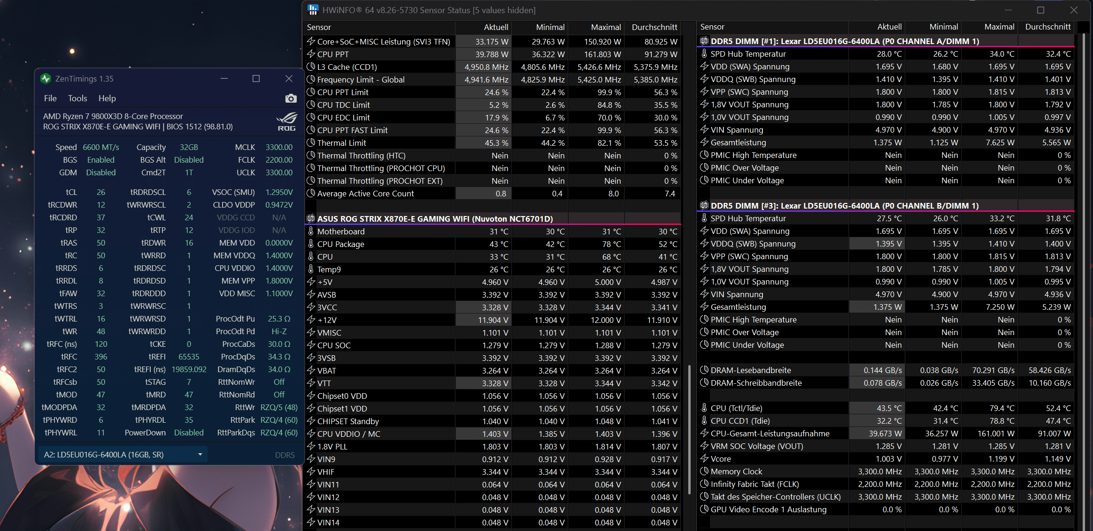Click the middle vertical scrollbar in HWiNFO
Screen dimensions: 1093x531
click(x=689, y=429)
